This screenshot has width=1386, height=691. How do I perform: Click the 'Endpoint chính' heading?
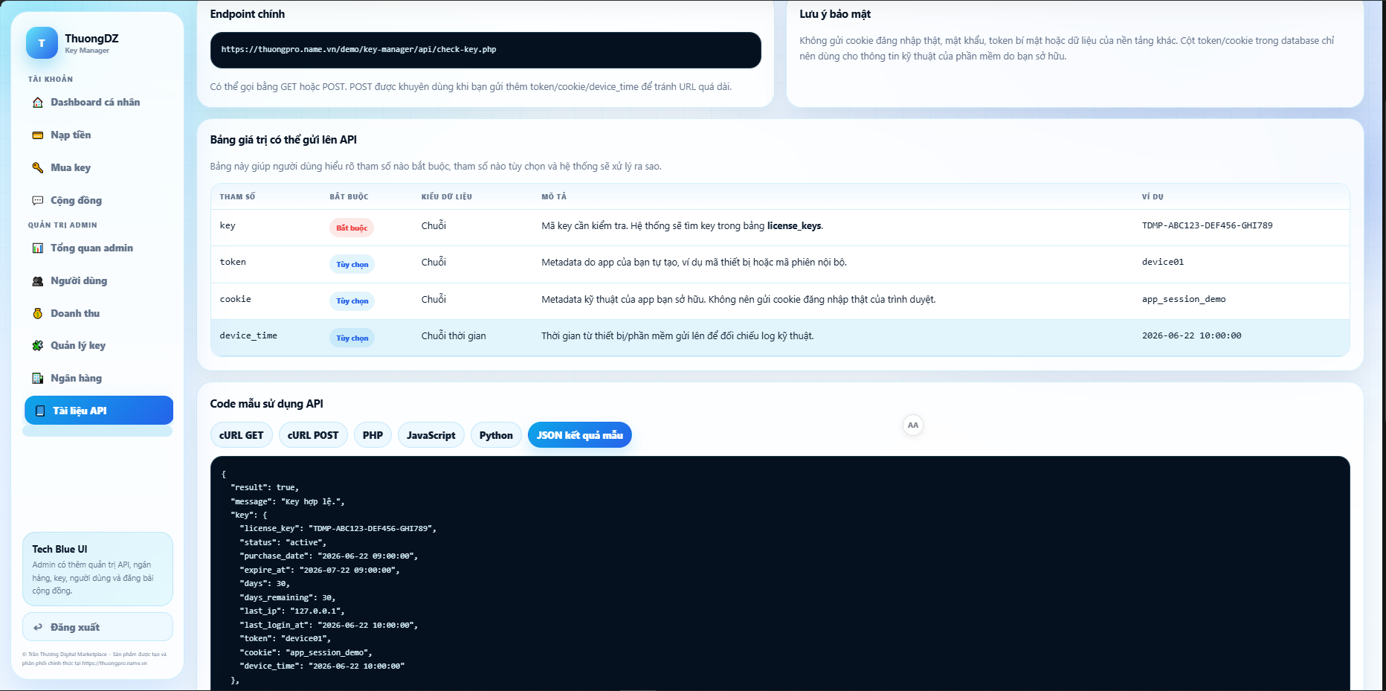click(x=248, y=14)
